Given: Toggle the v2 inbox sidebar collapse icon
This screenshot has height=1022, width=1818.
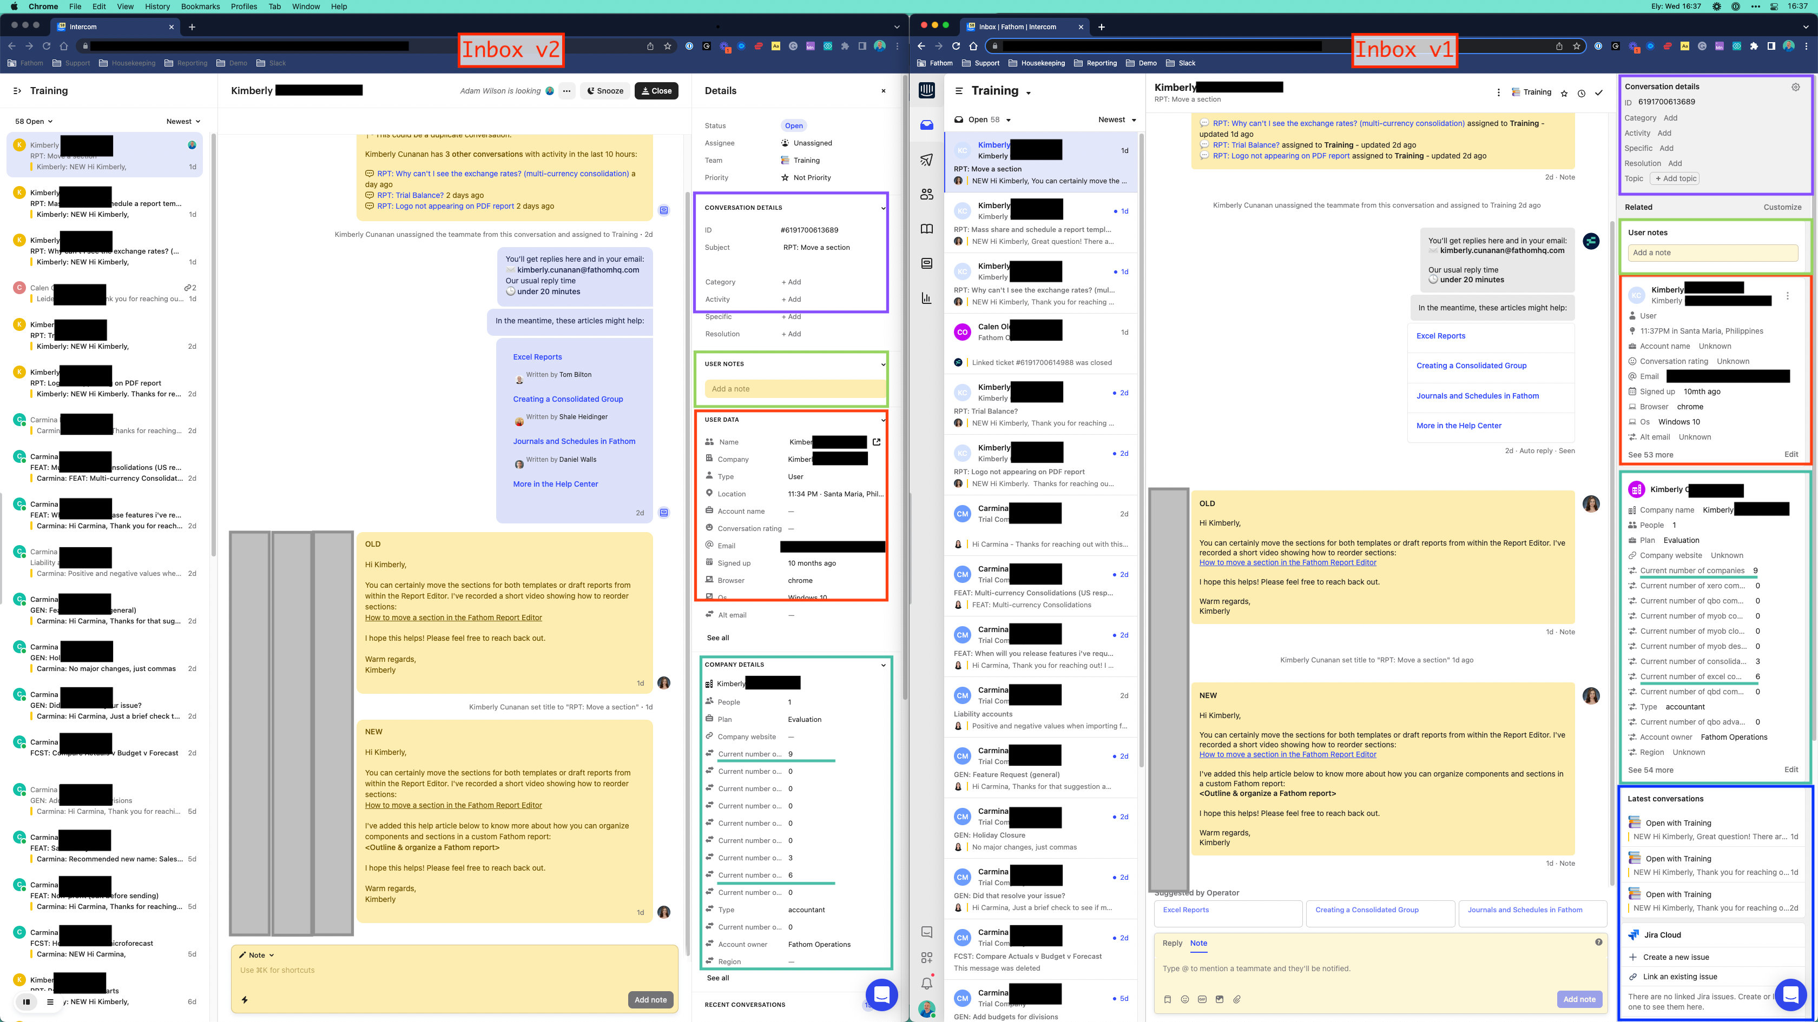Looking at the screenshot, I should click(x=18, y=91).
